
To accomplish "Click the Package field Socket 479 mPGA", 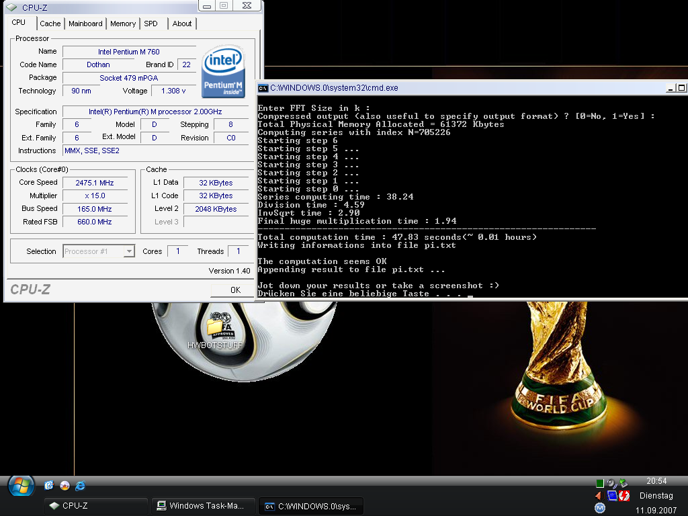I will click(129, 78).
